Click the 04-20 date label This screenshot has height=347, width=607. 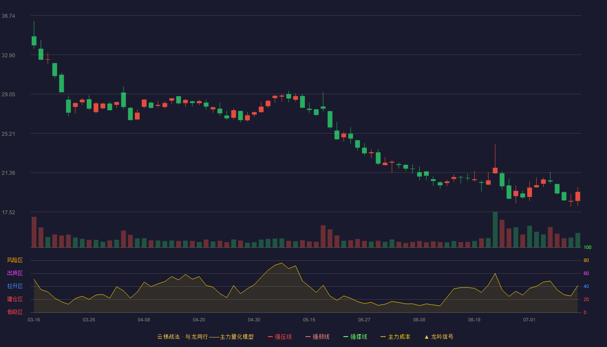click(199, 320)
